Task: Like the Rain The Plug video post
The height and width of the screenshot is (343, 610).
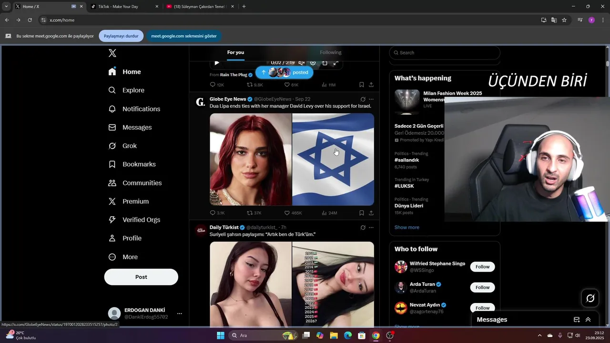Action: point(291,85)
